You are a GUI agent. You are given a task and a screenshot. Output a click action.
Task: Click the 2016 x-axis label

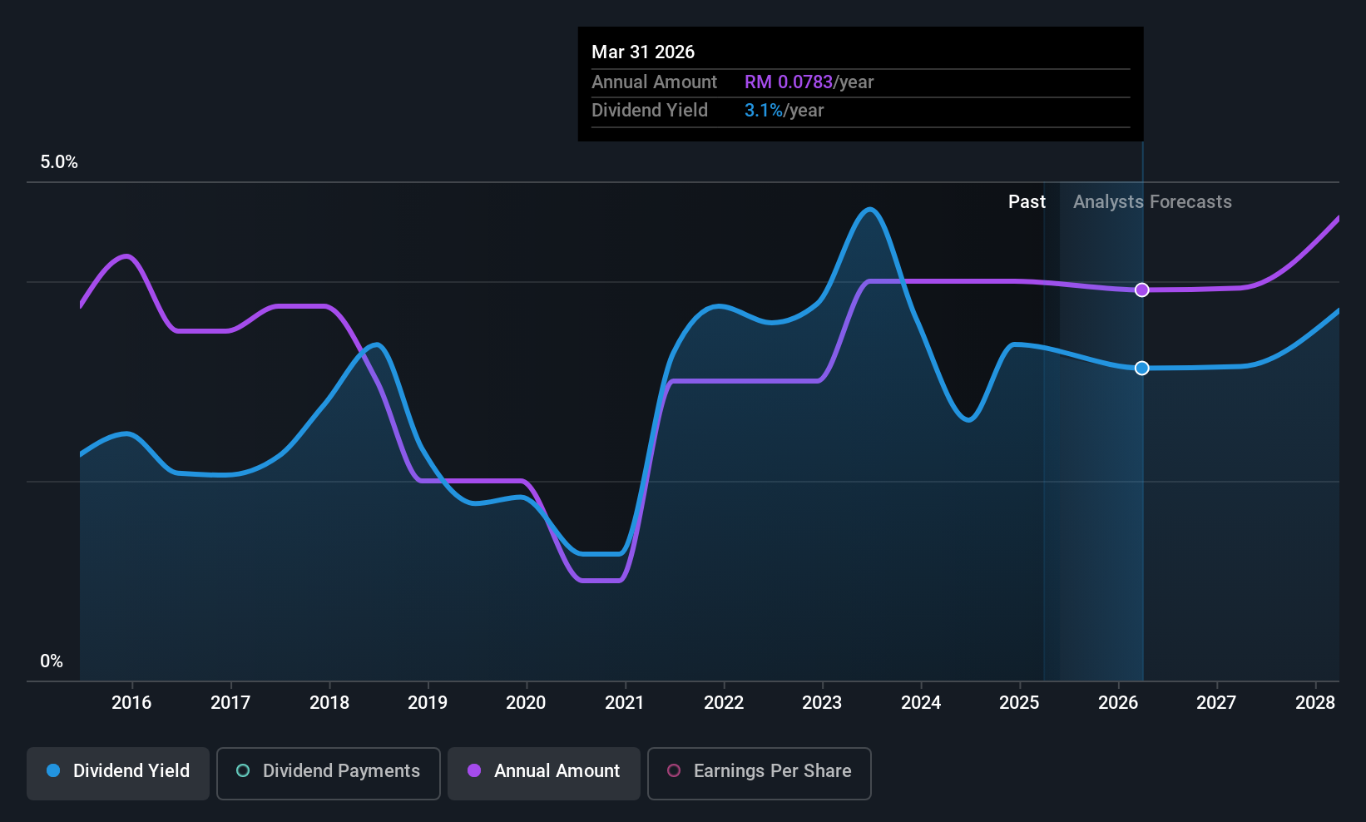pyautogui.click(x=131, y=703)
